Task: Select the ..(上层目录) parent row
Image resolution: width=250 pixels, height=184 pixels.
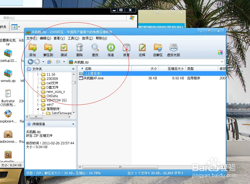Action: click(152, 73)
